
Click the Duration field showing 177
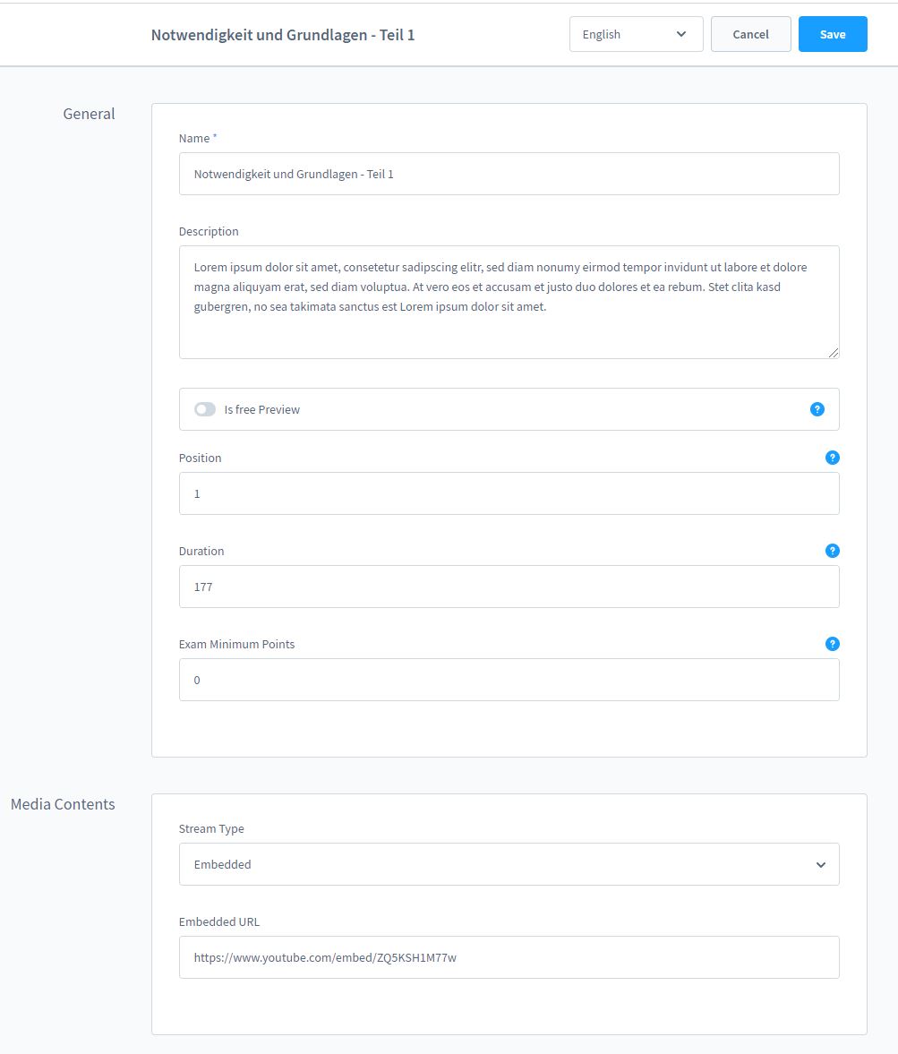click(x=509, y=587)
